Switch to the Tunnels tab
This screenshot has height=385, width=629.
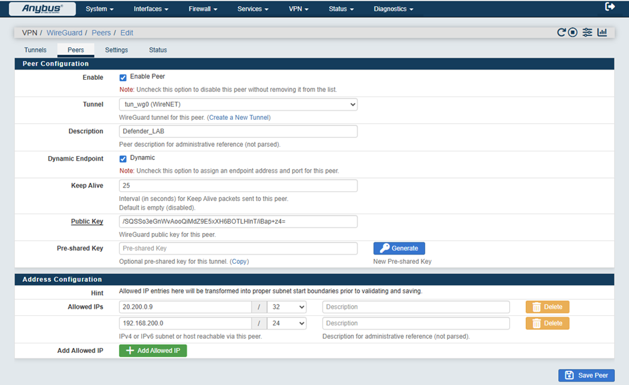pos(35,50)
